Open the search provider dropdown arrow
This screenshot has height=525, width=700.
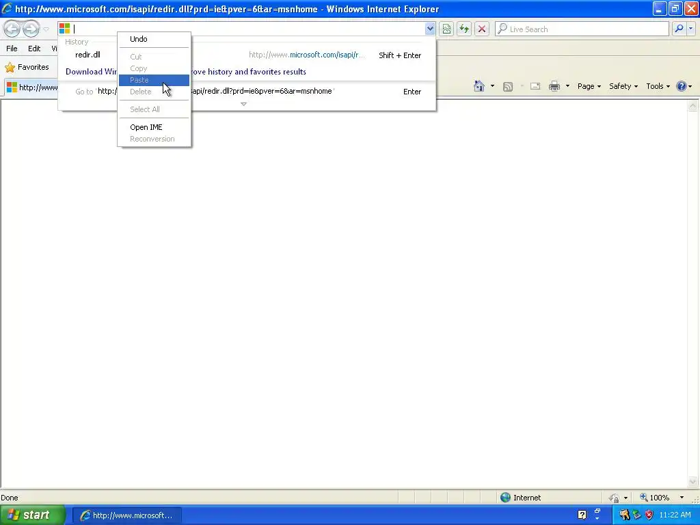tap(690, 29)
